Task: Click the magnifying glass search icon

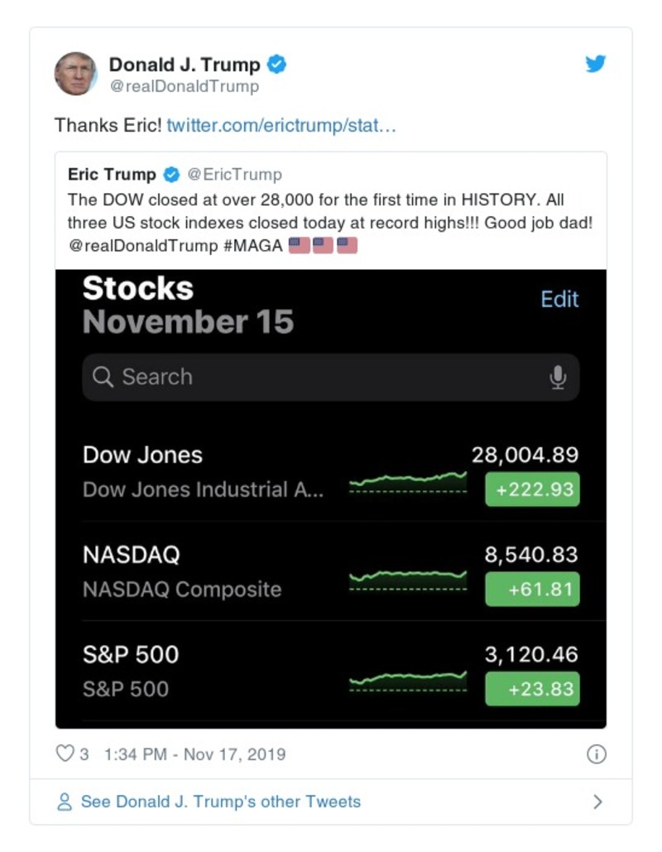Action: tap(103, 377)
